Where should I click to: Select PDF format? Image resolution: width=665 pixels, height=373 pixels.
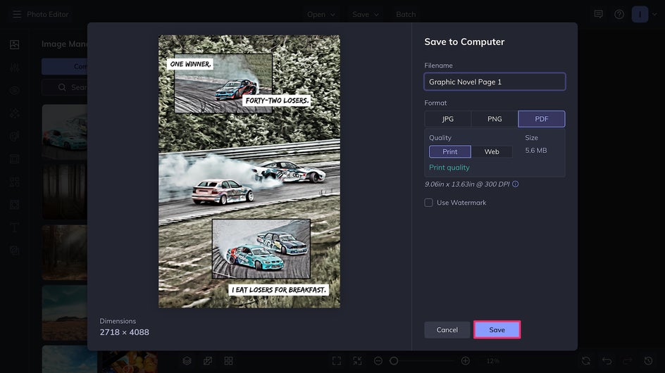pos(542,119)
